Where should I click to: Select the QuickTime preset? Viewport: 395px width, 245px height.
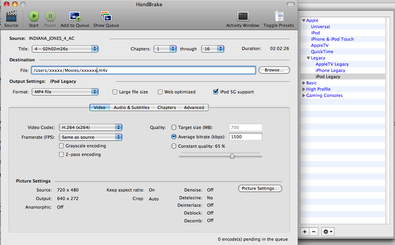pos(322,52)
